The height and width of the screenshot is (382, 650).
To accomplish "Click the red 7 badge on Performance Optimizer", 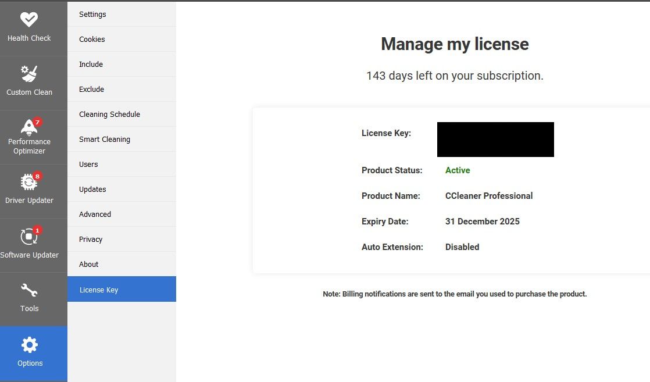I will [37, 122].
